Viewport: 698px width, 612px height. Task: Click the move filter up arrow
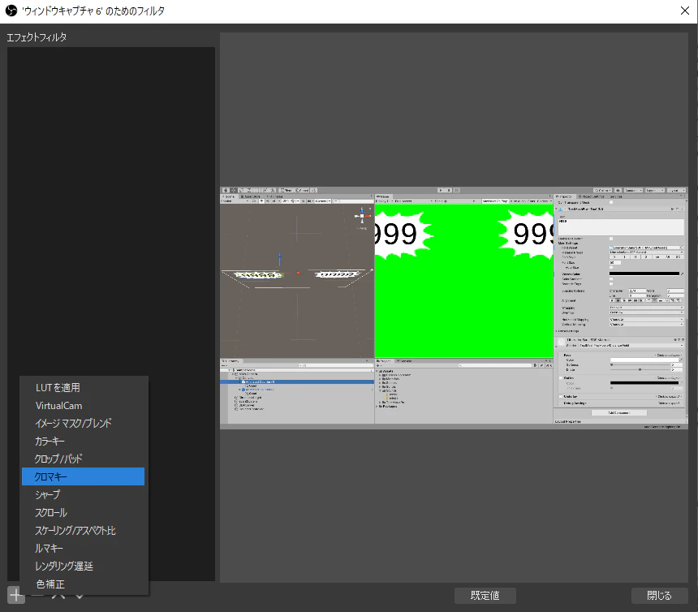(58, 597)
